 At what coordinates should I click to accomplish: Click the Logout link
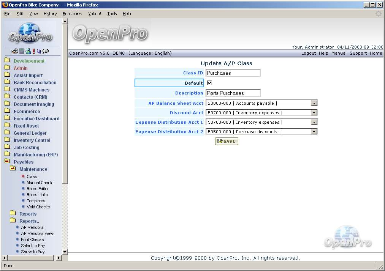tap(308, 53)
